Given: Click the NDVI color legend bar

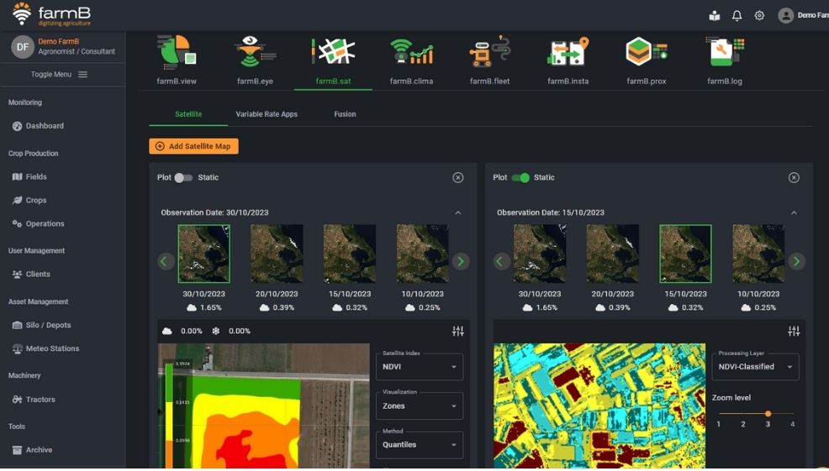Looking at the screenshot, I should [169, 415].
